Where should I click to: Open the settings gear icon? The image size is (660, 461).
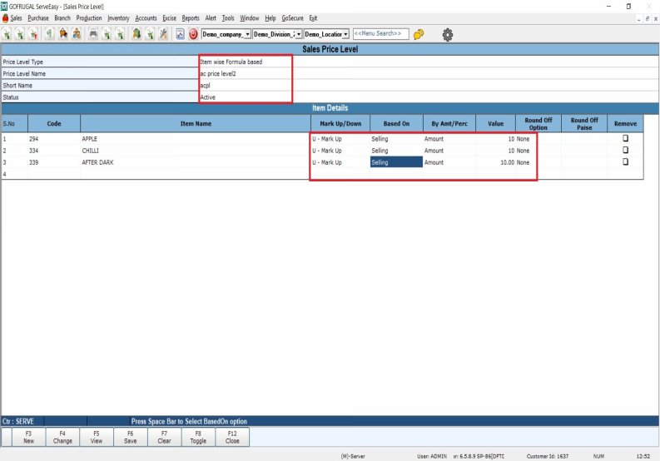[x=448, y=34]
